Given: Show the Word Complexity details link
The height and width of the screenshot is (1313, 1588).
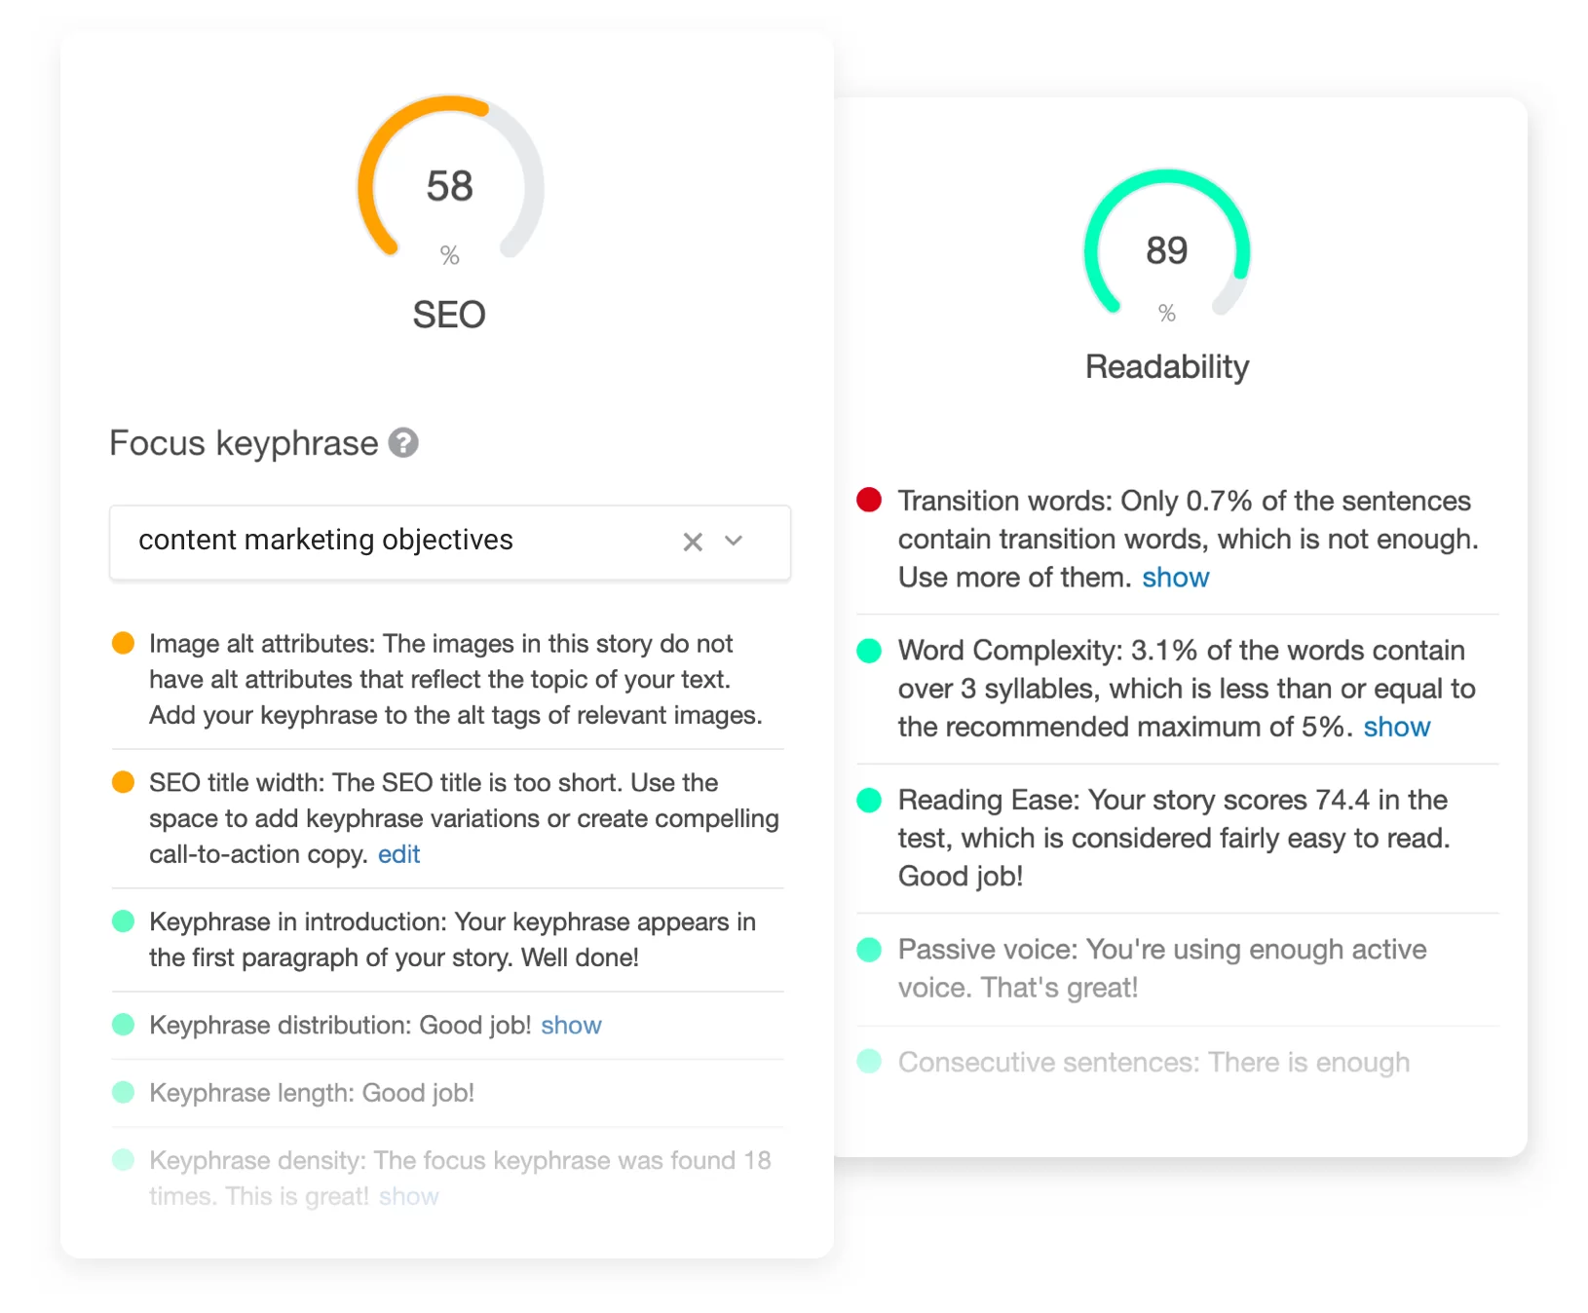Looking at the screenshot, I should (x=1396, y=728).
